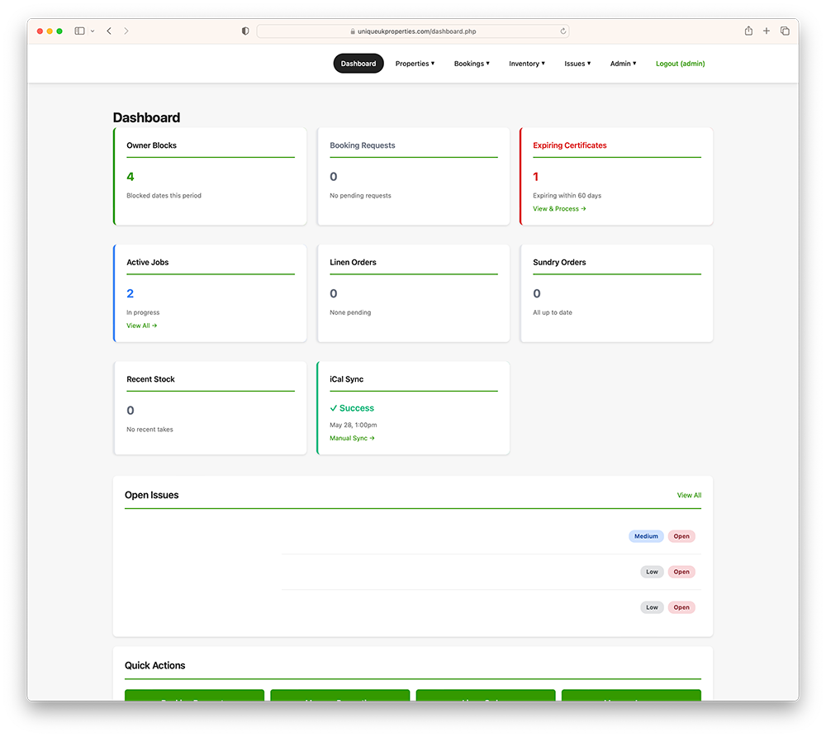The image size is (826, 737).
Task: Click 'Expiring within 60 days' text
Action: [567, 196]
